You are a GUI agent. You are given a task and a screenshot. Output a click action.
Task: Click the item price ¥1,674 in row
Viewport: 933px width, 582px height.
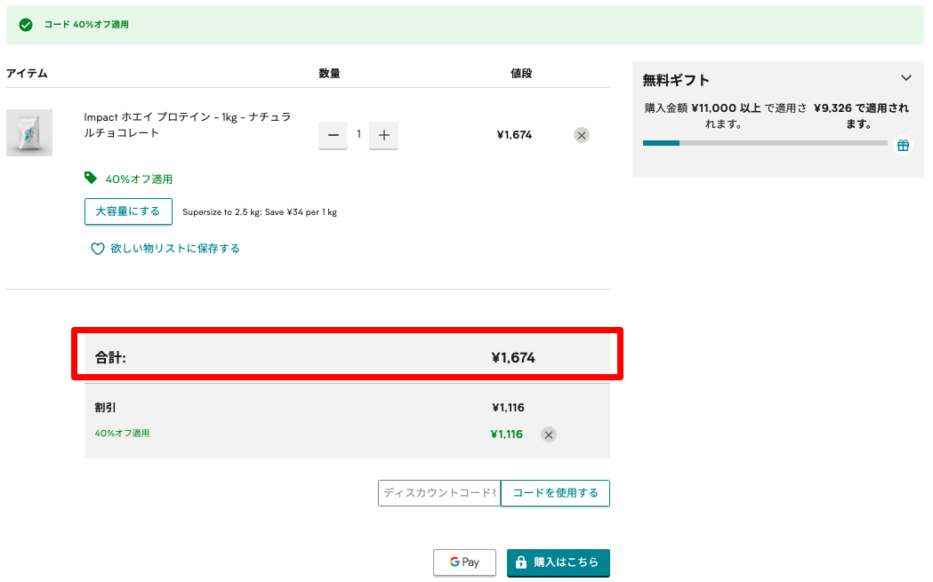(x=514, y=135)
